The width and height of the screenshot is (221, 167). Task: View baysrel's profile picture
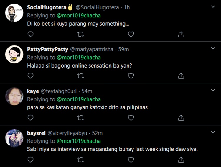coord(14,138)
